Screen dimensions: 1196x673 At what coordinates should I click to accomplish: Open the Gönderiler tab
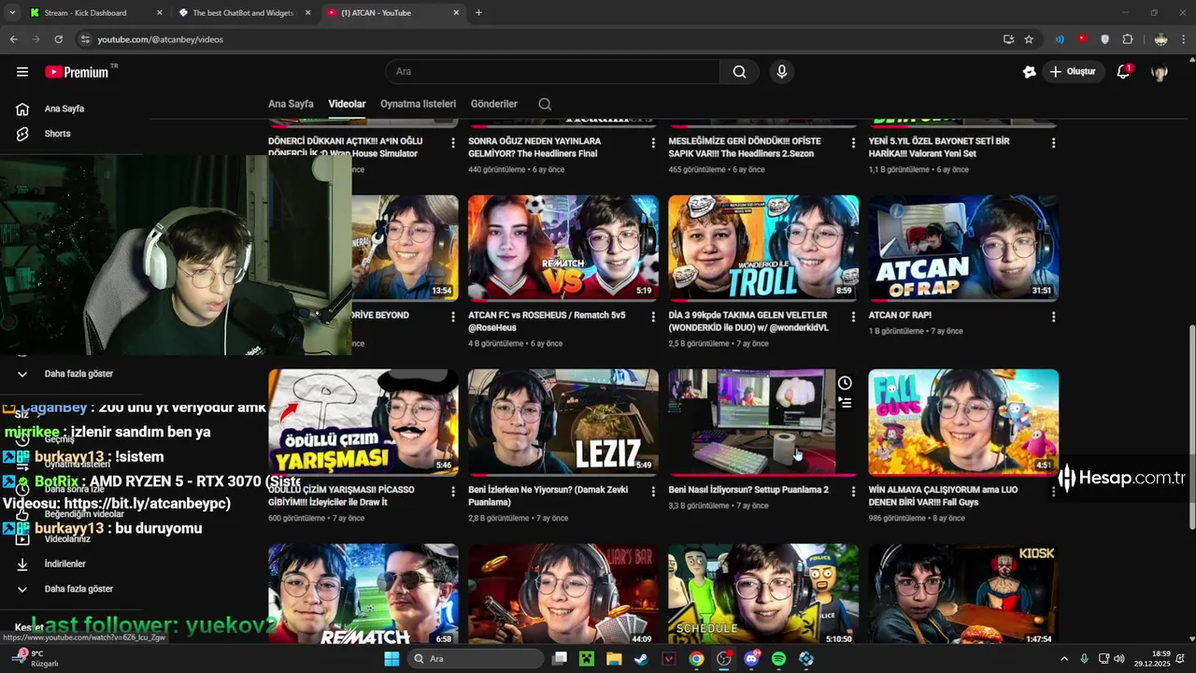pos(493,104)
